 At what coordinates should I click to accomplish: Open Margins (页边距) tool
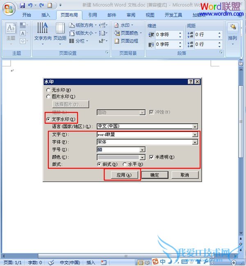pos(60,34)
